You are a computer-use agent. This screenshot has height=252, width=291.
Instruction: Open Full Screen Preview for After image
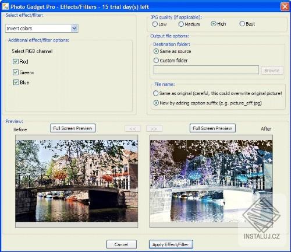coord(212,128)
